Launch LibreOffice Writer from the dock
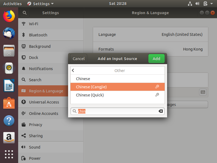Viewport: 217px width, 163px height. (9, 86)
